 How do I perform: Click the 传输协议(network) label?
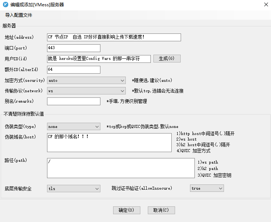point(24,91)
